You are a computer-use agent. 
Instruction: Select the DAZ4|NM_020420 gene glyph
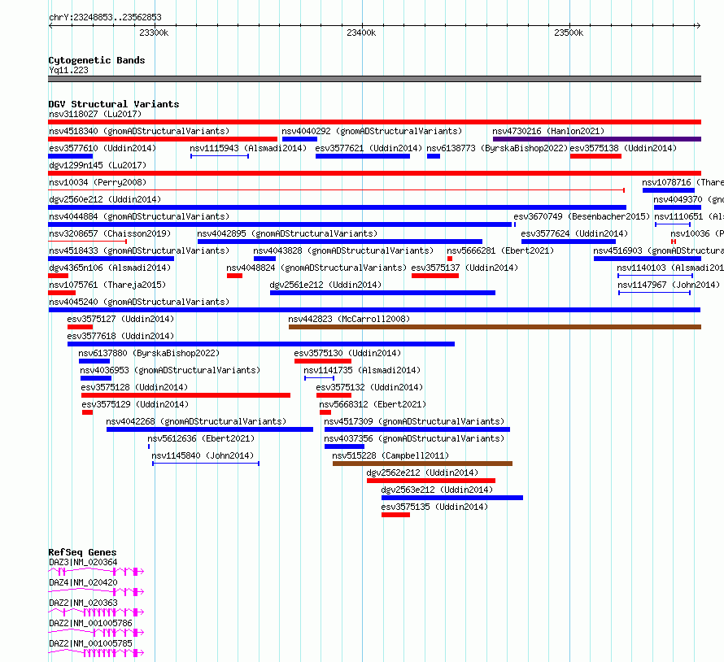pos(96,592)
